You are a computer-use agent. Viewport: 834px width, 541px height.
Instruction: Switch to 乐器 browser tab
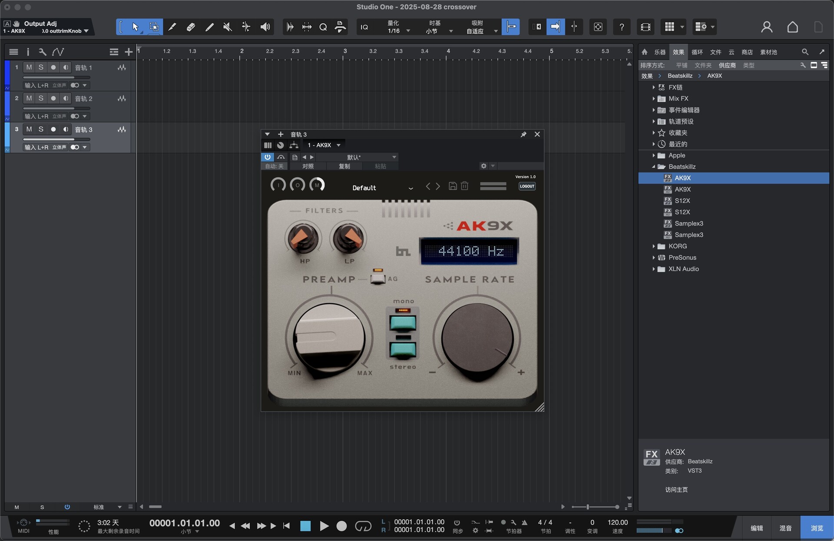pyautogui.click(x=660, y=52)
